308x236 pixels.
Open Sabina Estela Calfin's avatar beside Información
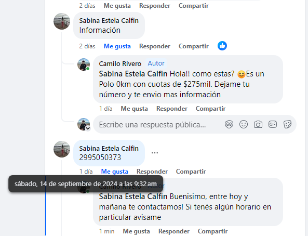(x=62, y=21)
